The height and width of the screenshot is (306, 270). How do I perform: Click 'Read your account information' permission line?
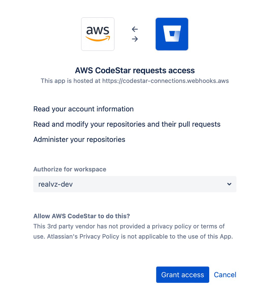tap(83, 109)
